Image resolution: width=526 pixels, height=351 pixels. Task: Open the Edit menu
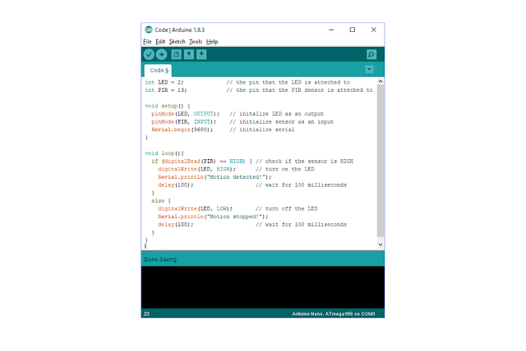pyautogui.click(x=160, y=42)
